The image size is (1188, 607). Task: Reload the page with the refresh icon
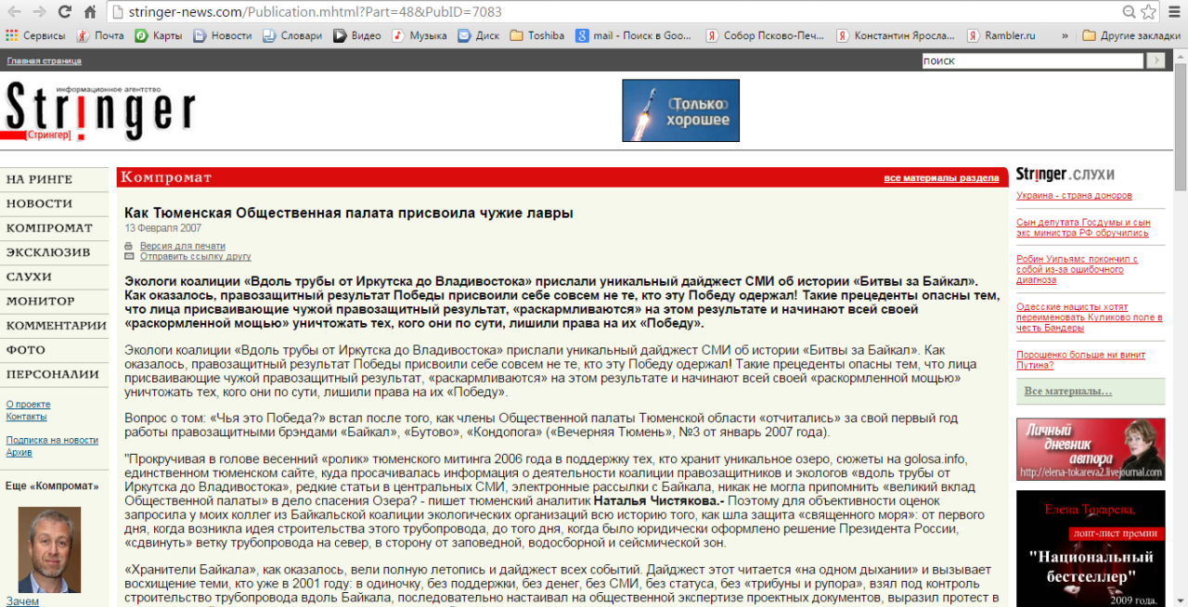pyautogui.click(x=65, y=12)
